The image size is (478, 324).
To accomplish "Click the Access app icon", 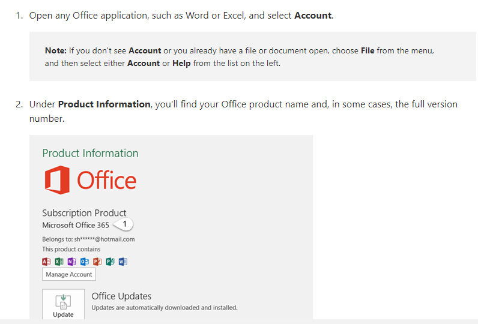I will coord(46,262).
